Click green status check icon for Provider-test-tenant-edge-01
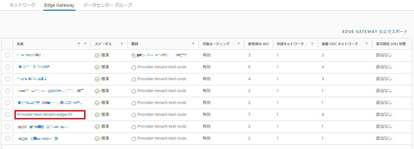This screenshot has height=149, width=414. click(x=97, y=115)
